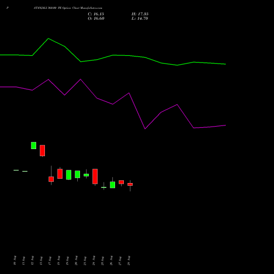This screenshot has width=274, height=274.
Task: Click the '21 Aug' date axis label
Action: click(85, 260)
